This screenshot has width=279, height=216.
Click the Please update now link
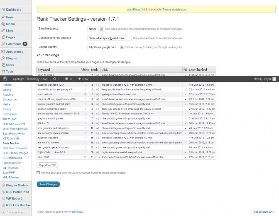click(174, 9)
